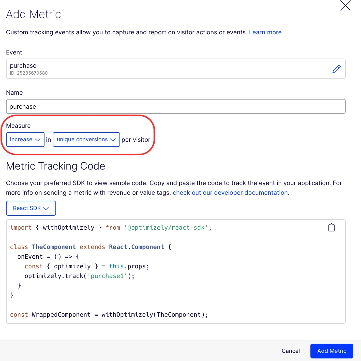Open the Increase measure dropdown
This screenshot has width=361, height=361.
click(x=25, y=140)
